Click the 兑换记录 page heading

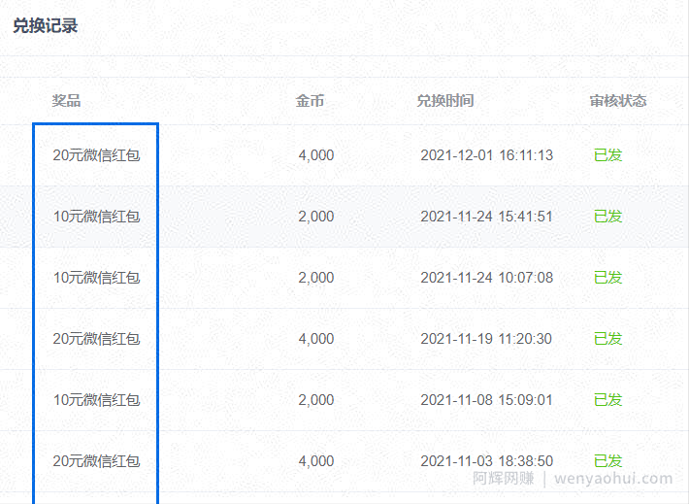46,25
